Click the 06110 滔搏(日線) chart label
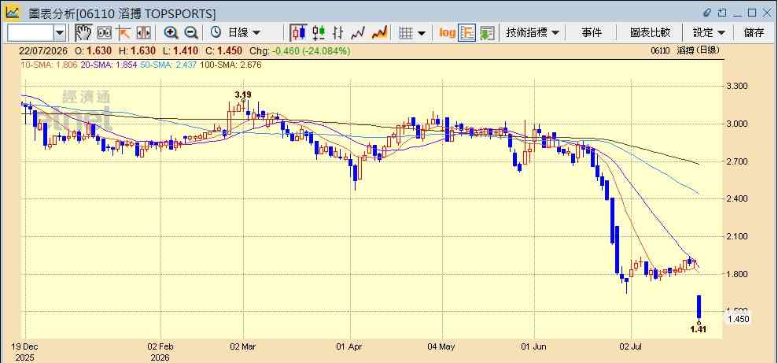This screenshot has height=363, width=778. (685, 50)
